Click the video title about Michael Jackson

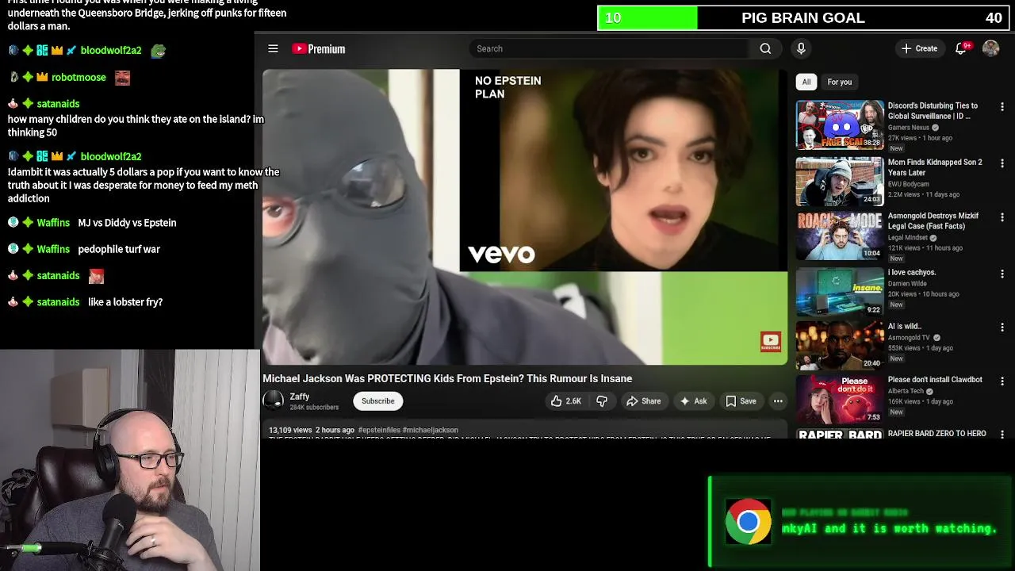point(447,378)
